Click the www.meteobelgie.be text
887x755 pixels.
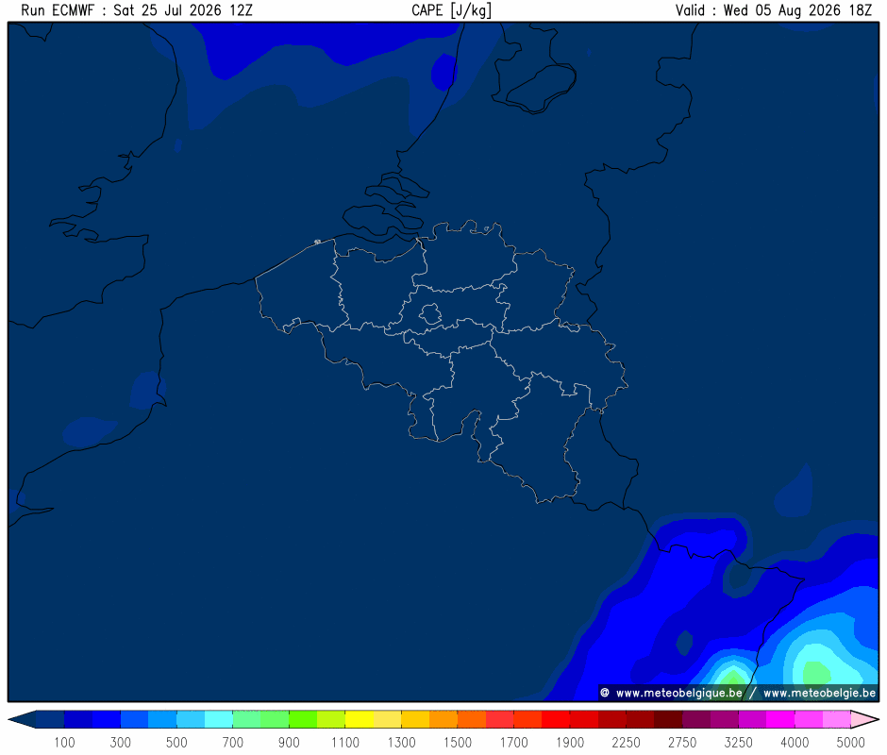[819, 693]
